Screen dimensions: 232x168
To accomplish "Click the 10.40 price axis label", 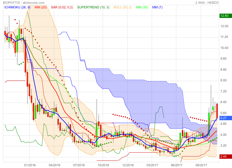I will click(224, 48).
